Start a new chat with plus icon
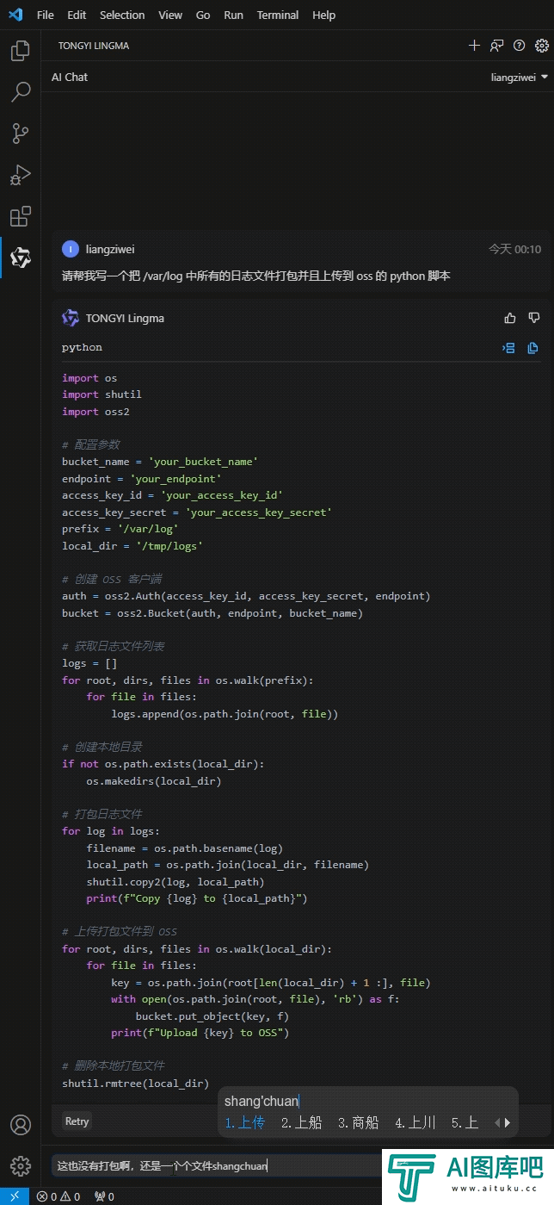This screenshot has width=554, height=1205. pos(474,46)
